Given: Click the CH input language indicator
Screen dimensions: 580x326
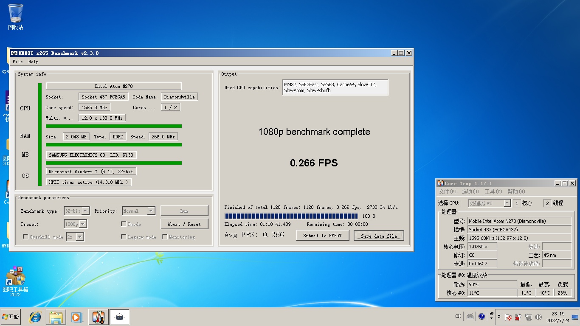Looking at the screenshot, I should point(458,316).
